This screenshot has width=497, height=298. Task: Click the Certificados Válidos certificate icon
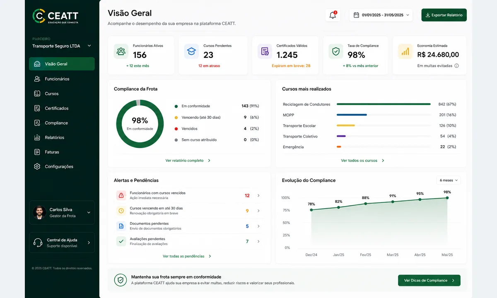coord(265,51)
